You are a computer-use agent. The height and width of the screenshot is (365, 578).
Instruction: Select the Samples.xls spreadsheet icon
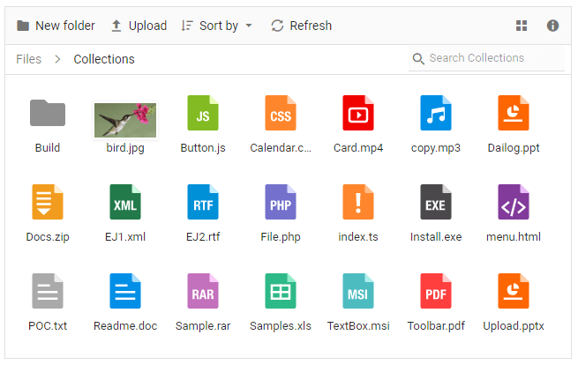pyautogui.click(x=281, y=292)
